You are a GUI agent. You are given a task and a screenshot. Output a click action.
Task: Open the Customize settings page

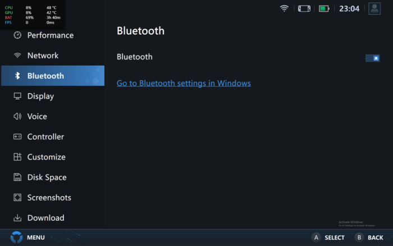[46, 157]
